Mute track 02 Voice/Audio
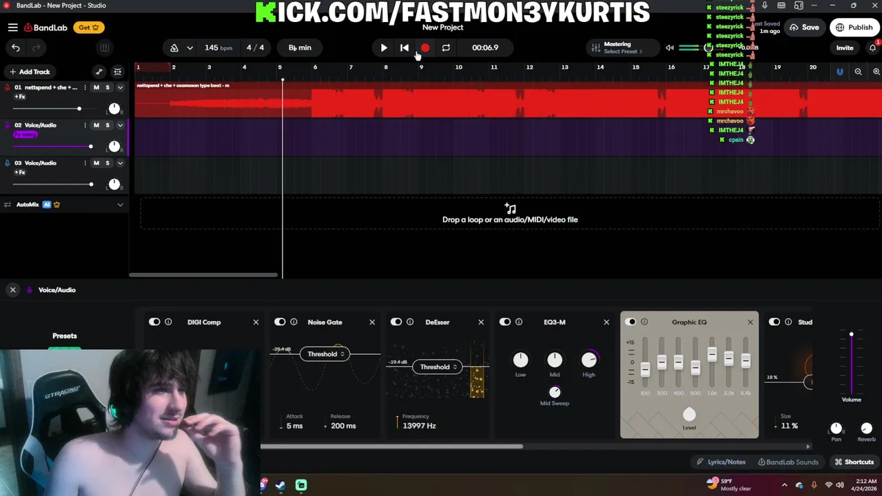 click(x=96, y=125)
